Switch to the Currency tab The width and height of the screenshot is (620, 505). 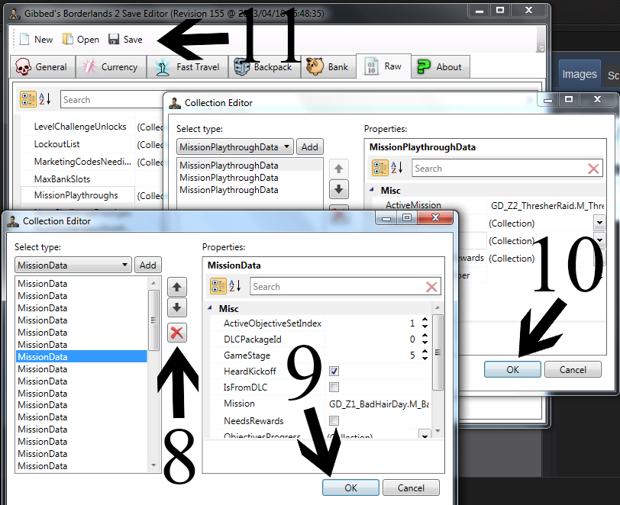point(111,67)
